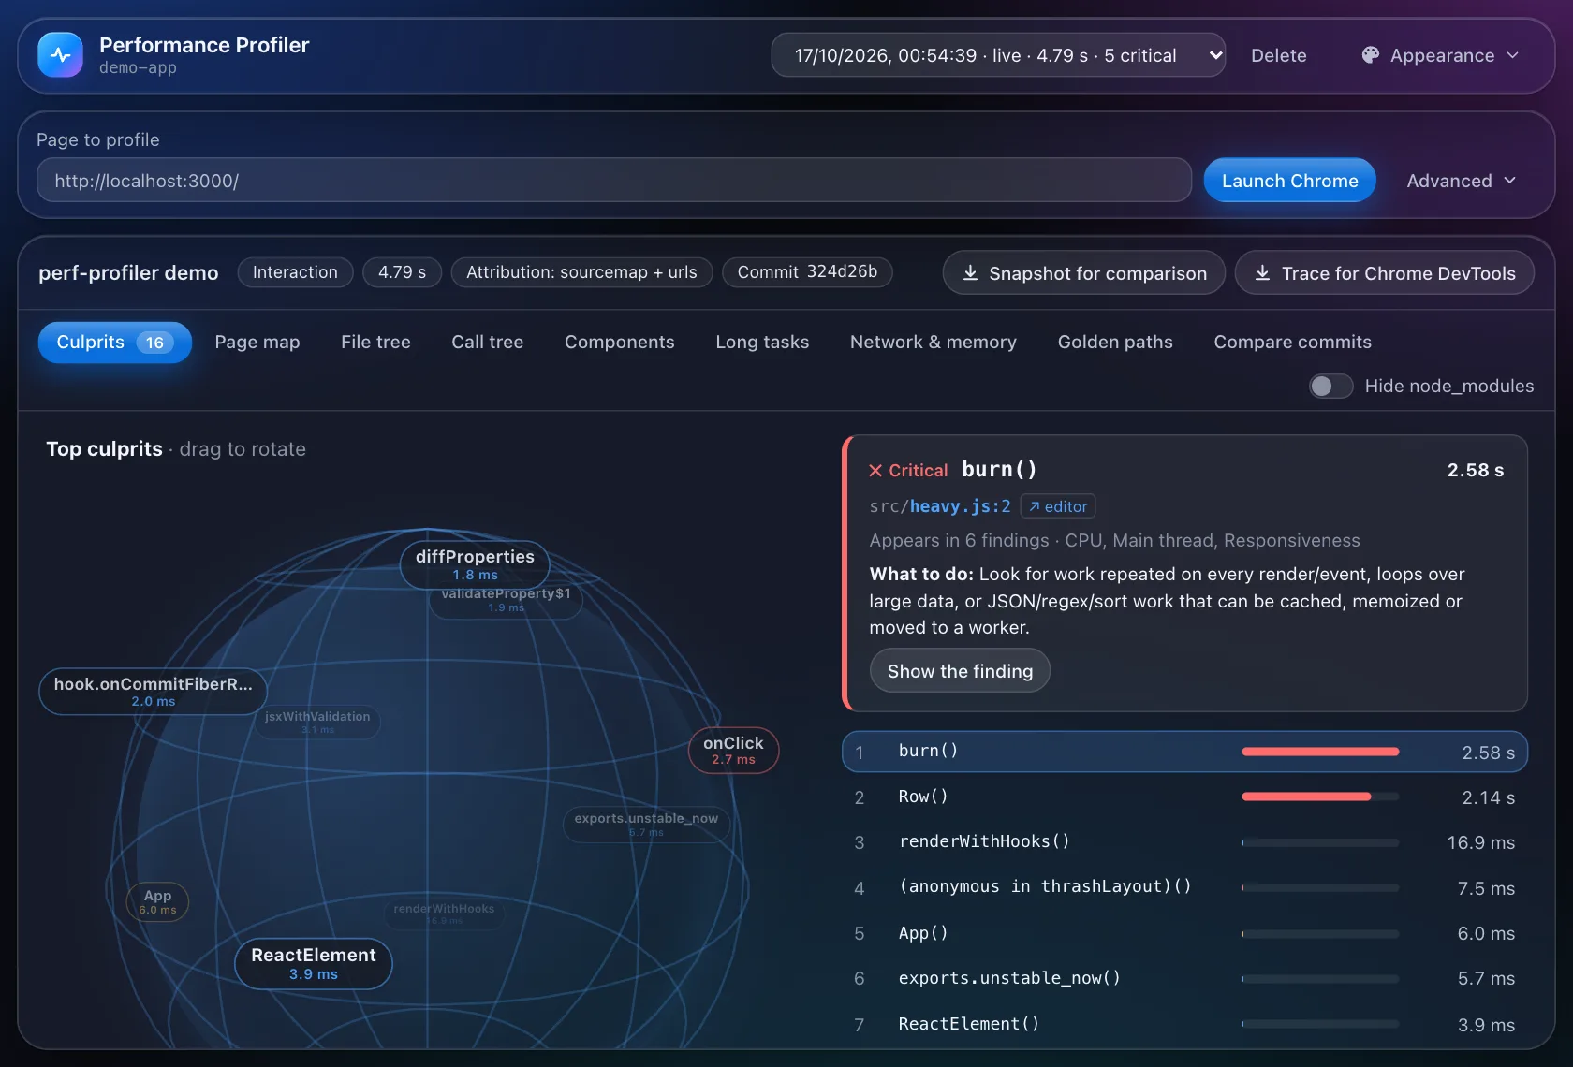Screen dimensions: 1573x1067
Task: Click the Delete session button
Action: (1278, 55)
